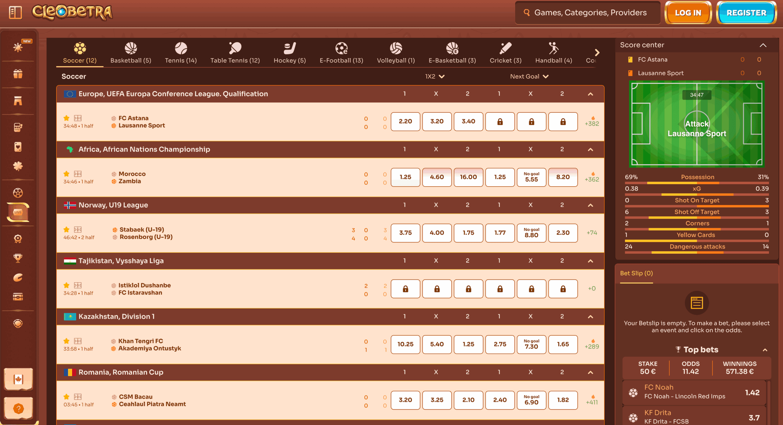Toggle favorite star for Stabaek vs Rosenborg

[x=66, y=230]
